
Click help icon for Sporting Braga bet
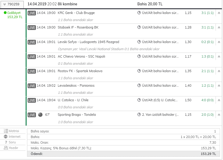coord(139,115)
